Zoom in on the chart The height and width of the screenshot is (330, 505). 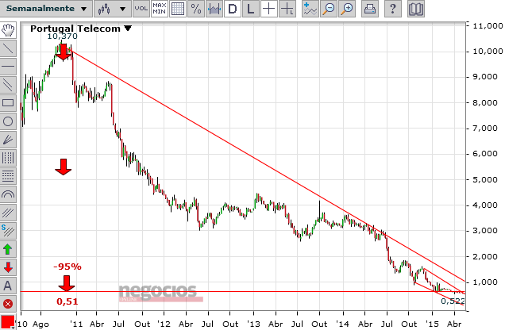click(347, 9)
